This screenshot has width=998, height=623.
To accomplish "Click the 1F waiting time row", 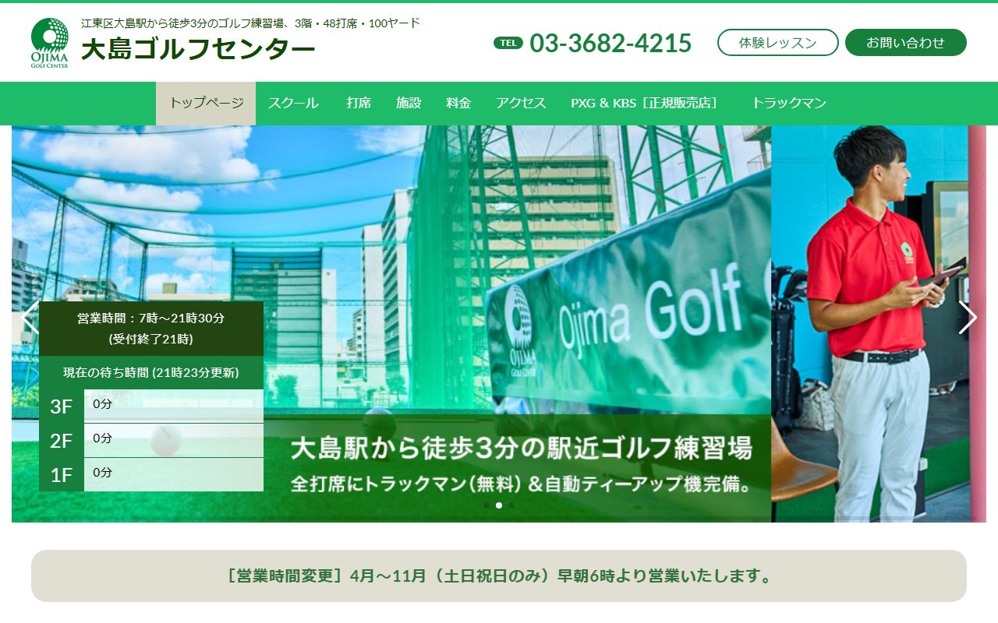I will (x=151, y=474).
